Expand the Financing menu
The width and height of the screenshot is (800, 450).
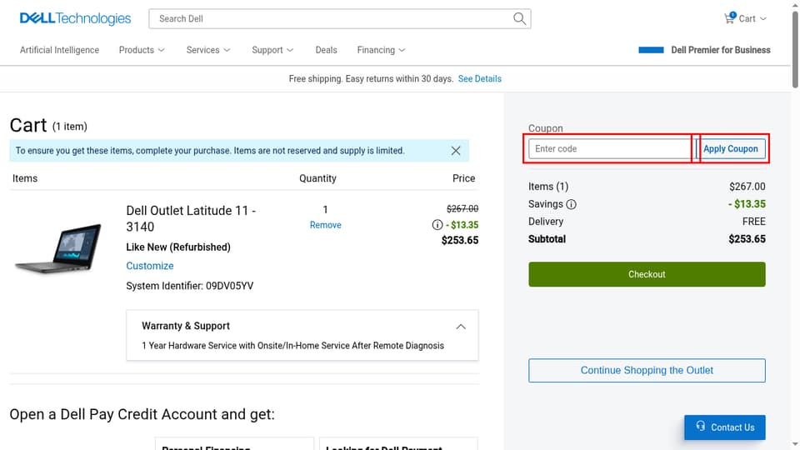pyautogui.click(x=381, y=50)
